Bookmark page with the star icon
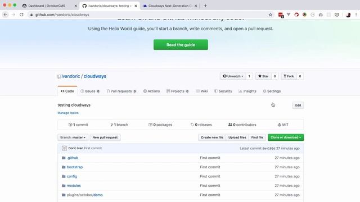The height and width of the screenshot is (202, 360). coord(270,15)
